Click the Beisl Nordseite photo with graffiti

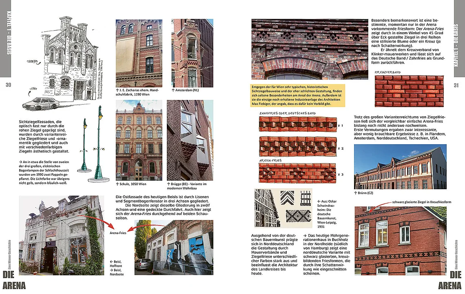pos(174,248)
